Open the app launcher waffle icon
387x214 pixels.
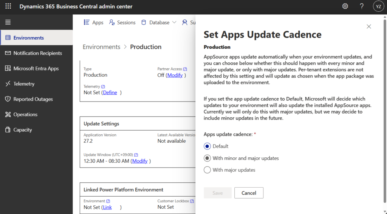(x=8, y=6)
